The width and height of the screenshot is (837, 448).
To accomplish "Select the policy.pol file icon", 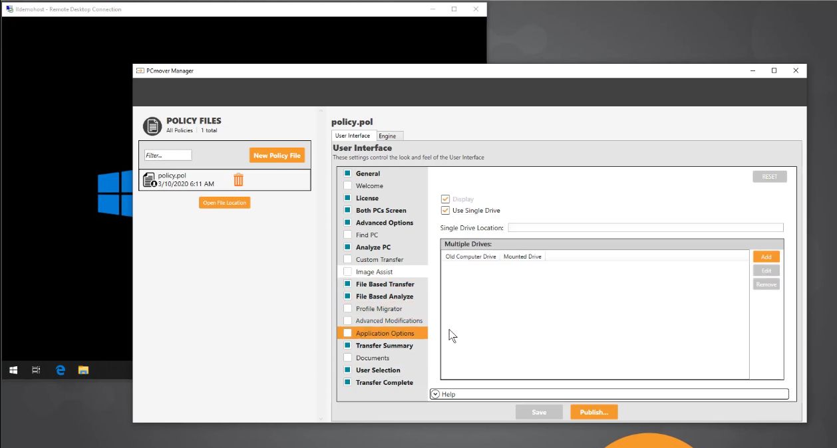I will [150, 180].
